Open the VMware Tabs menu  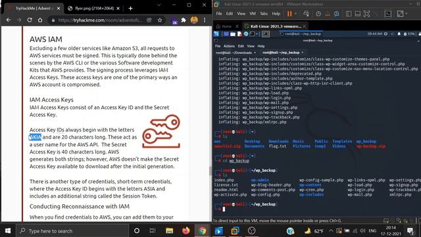pos(264,13)
